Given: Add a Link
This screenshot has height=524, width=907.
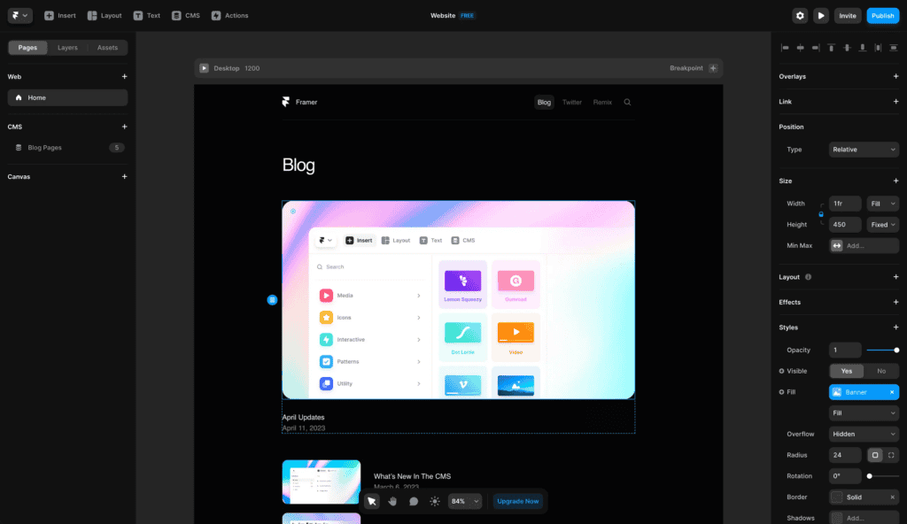Looking at the screenshot, I should point(896,102).
